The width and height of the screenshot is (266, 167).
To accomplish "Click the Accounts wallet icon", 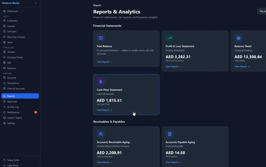I will click(4, 78).
